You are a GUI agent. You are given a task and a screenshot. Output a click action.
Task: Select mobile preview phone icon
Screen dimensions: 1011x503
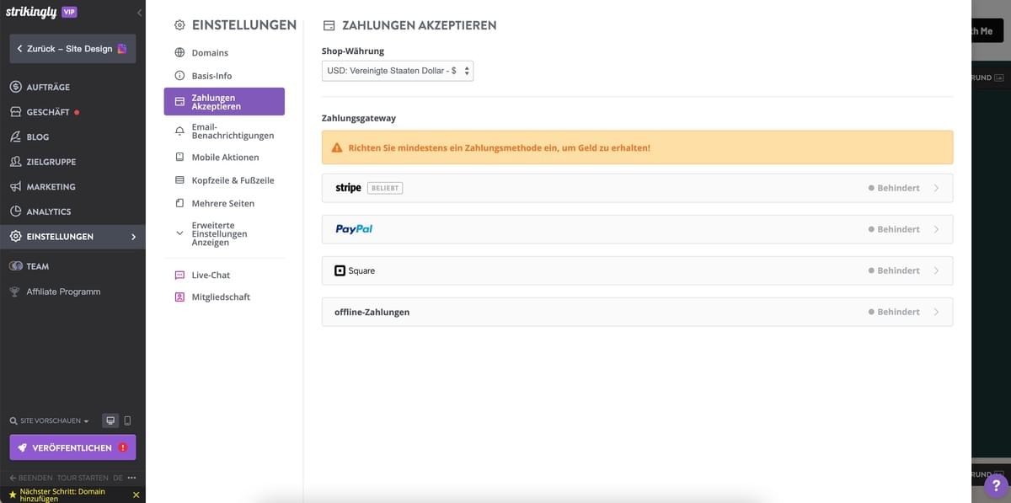128,420
